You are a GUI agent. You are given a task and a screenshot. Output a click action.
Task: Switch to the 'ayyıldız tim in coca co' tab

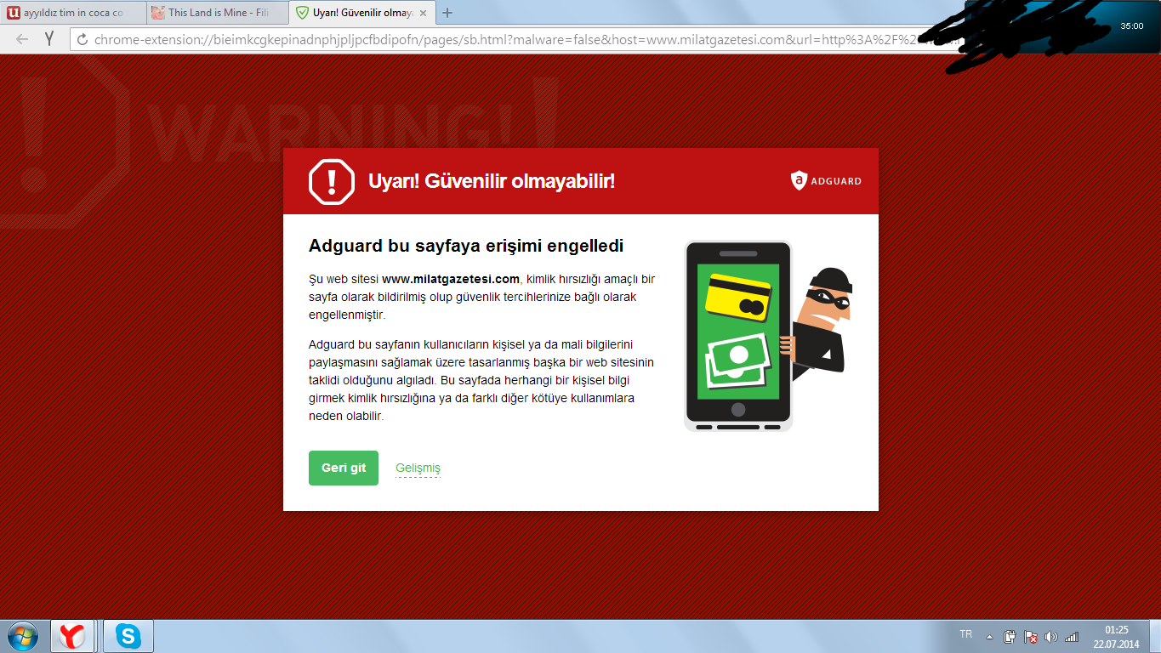coord(71,13)
